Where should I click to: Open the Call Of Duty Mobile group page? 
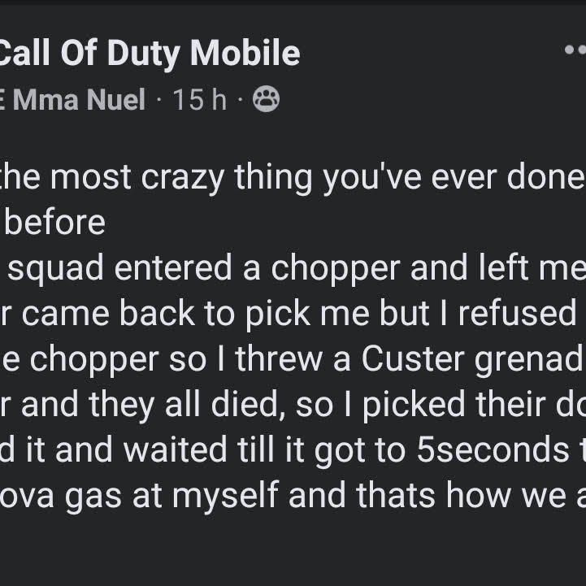[x=150, y=53]
